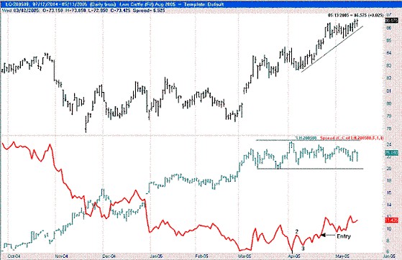Select the horizontal support line at 20
402x260 pixels.
click(x=310, y=169)
